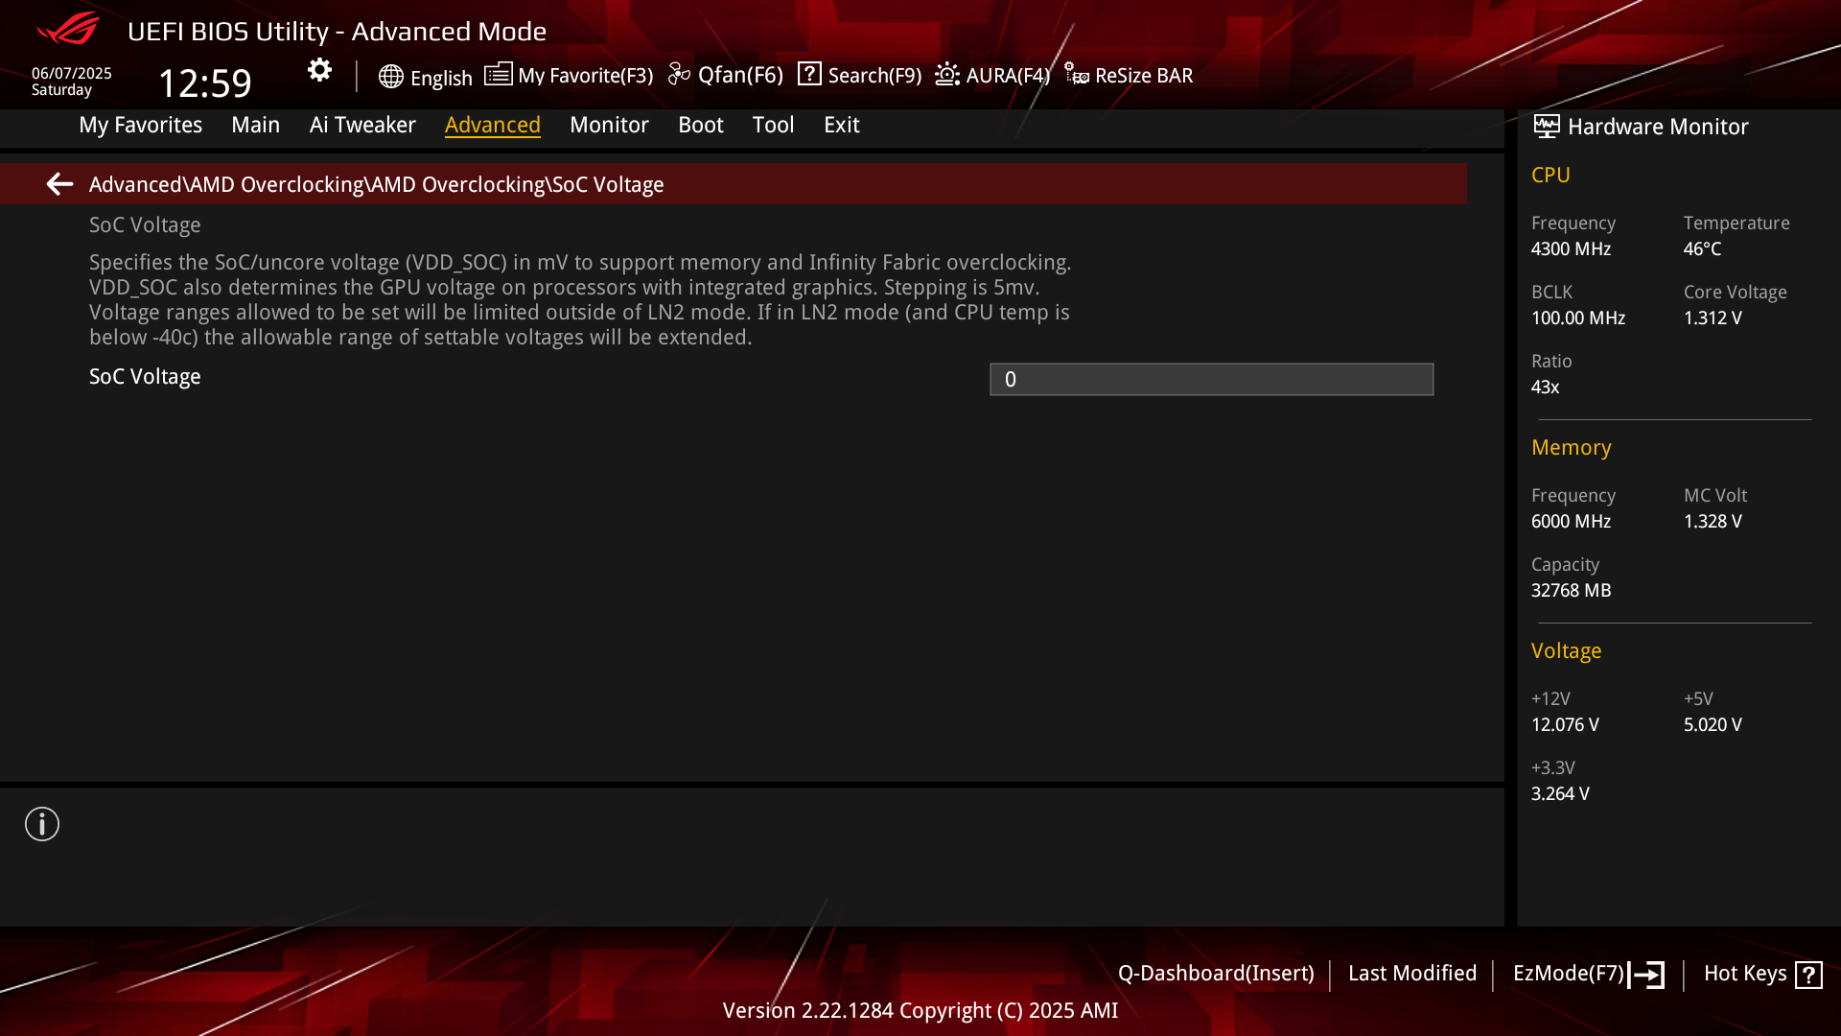Open Qfan(F6) control
Viewport: 1841px width, 1036px height.
coord(740,75)
